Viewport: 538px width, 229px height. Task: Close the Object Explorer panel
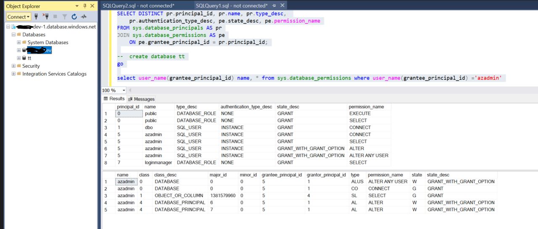[92, 6]
